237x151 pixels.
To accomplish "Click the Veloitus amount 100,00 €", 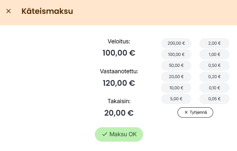I will [119, 53].
